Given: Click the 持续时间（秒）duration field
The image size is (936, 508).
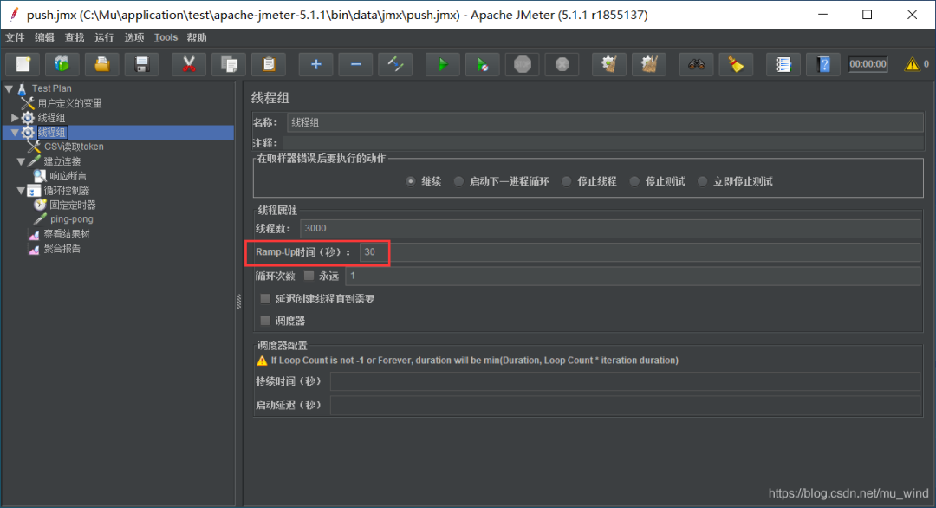Looking at the screenshot, I should tap(625, 381).
